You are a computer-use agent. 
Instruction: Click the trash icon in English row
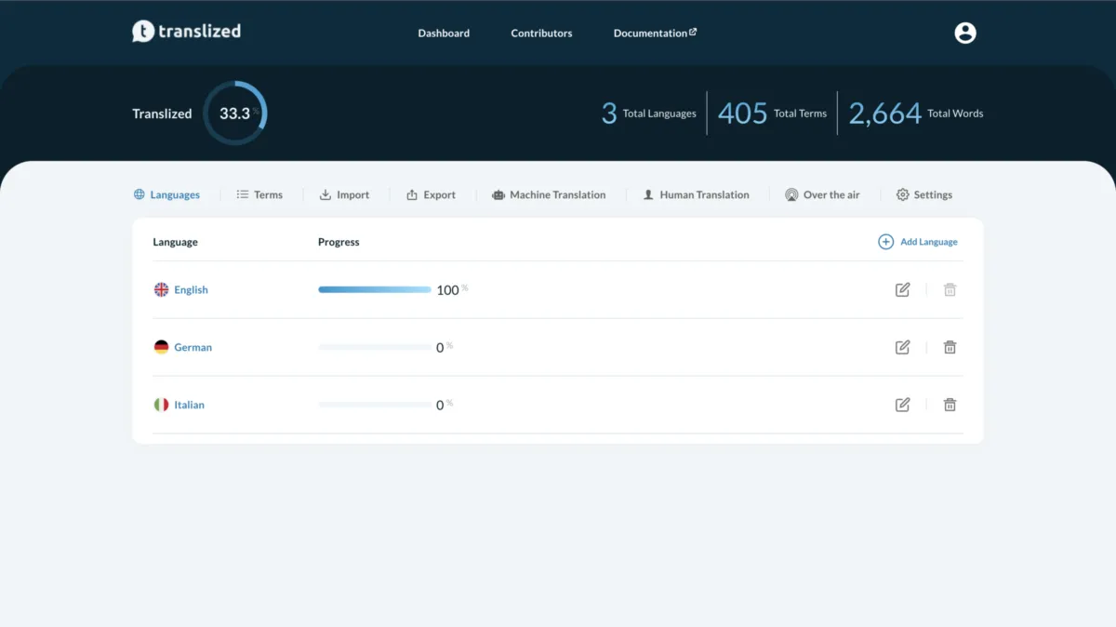[x=950, y=289]
